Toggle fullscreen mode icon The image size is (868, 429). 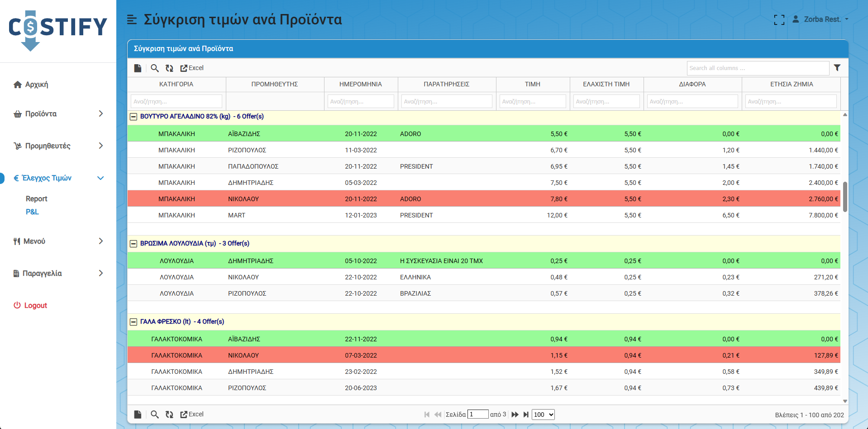click(779, 19)
